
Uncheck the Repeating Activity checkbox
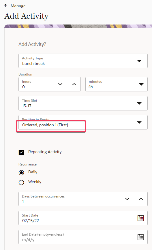tap(21, 153)
